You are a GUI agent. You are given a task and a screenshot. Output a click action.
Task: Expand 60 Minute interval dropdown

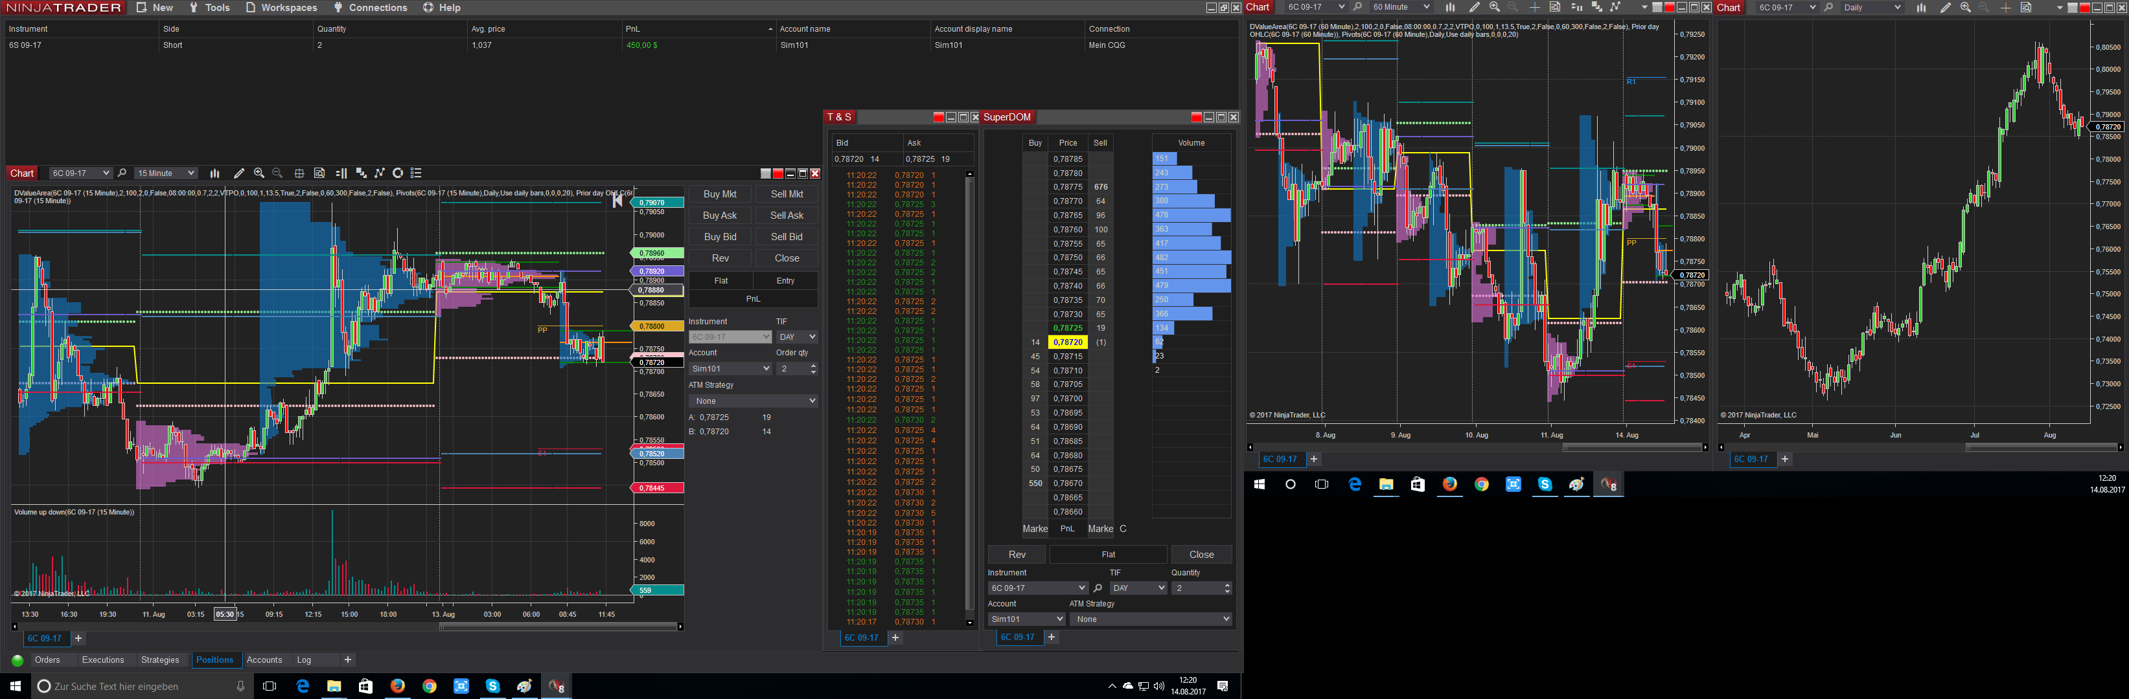coord(1401,7)
